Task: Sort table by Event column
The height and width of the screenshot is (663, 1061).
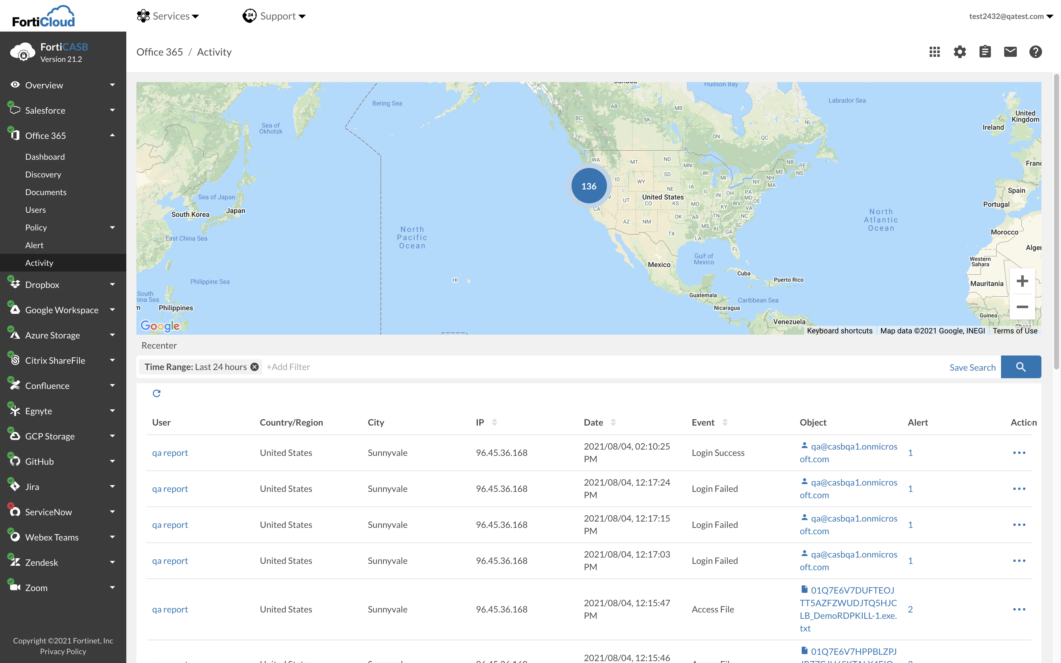Action: pyautogui.click(x=725, y=422)
